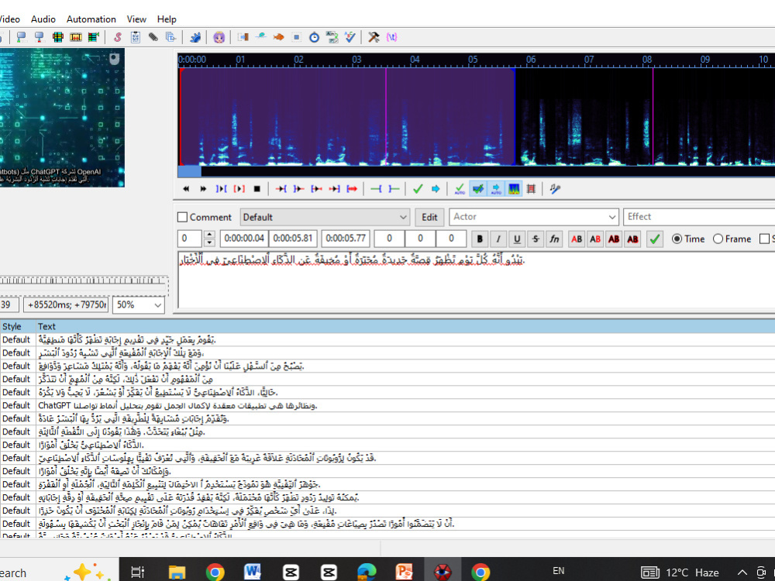Viewport: 775px width, 581px height.
Task: Click the Edit style button
Action: (x=429, y=218)
